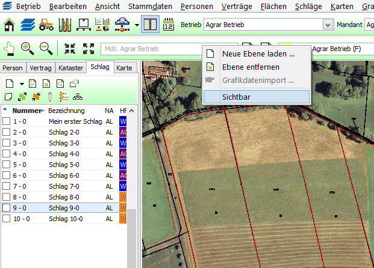Click Neue Ebene laden menu entry
Screen dimensions: 374x268
point(258,53)
